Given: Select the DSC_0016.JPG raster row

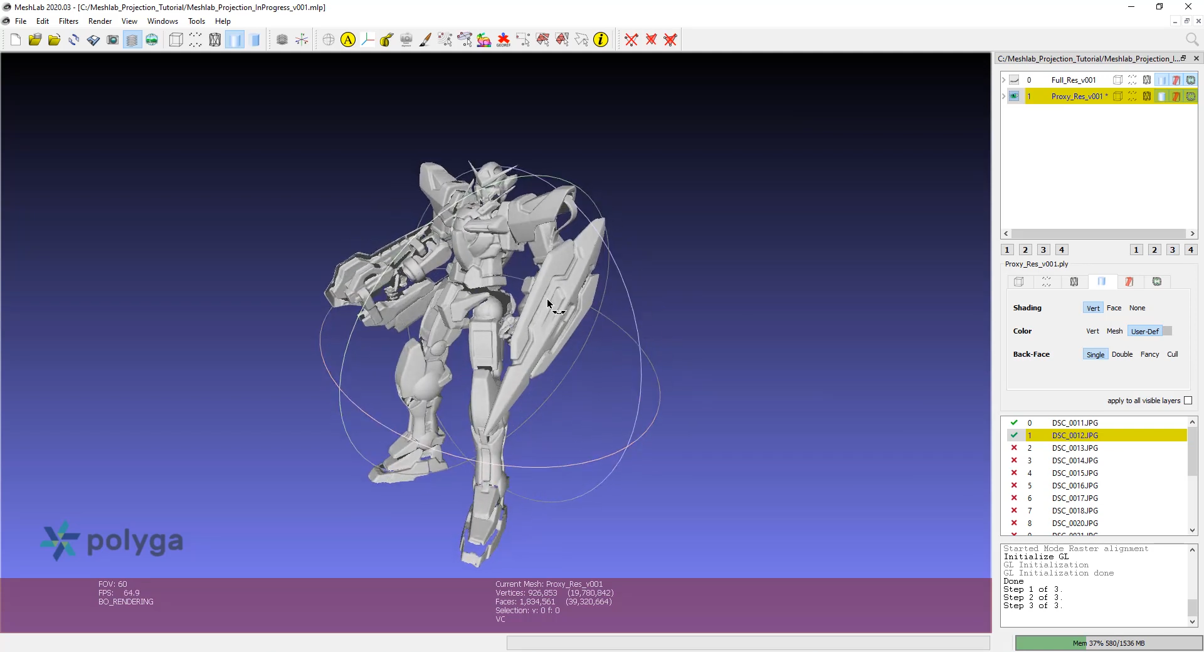Looking at the screenshot, I should pos(1094,485).
